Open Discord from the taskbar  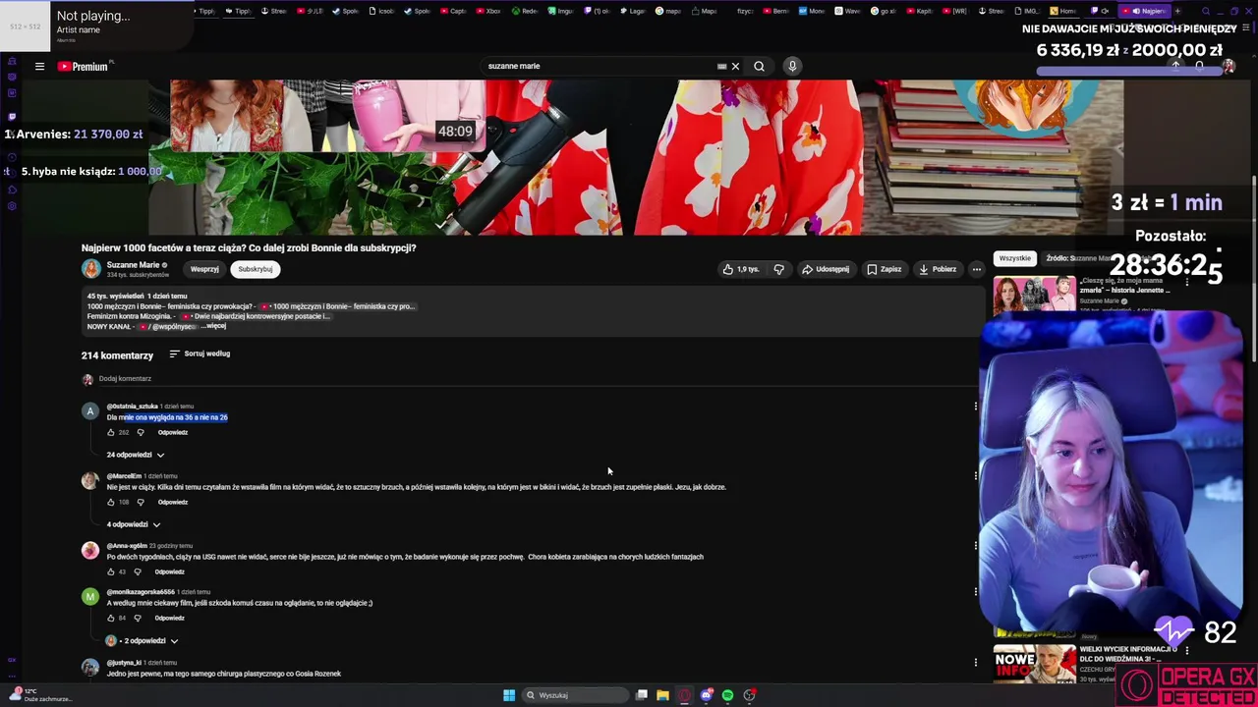point(707,695)
